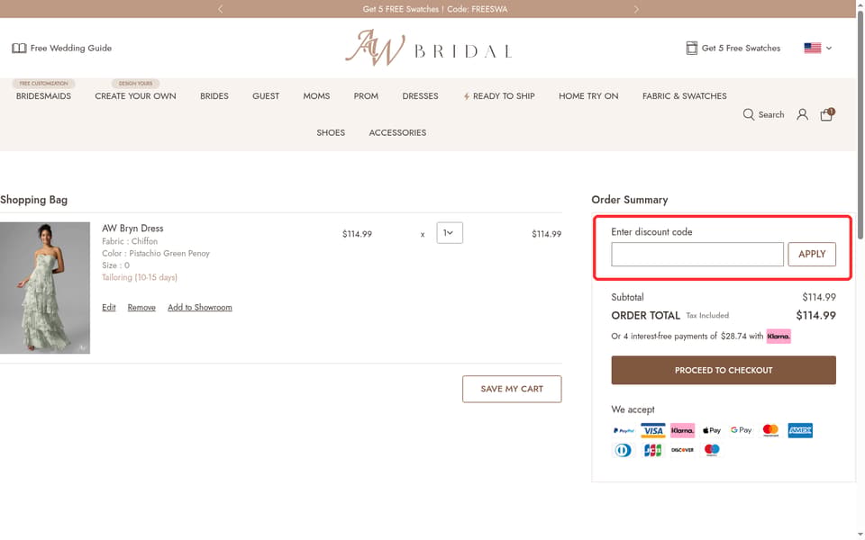
Task: Click the AW Bridal logo
Action: pos(429,48)
